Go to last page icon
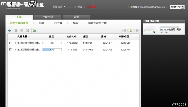188x107 pixels. point(138,30)
